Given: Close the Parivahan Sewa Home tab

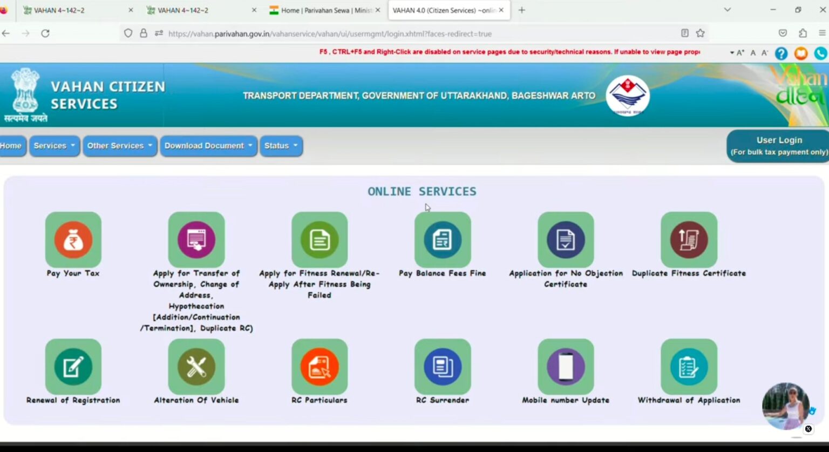Looking at the screenshot, I should tap(378, 10).
